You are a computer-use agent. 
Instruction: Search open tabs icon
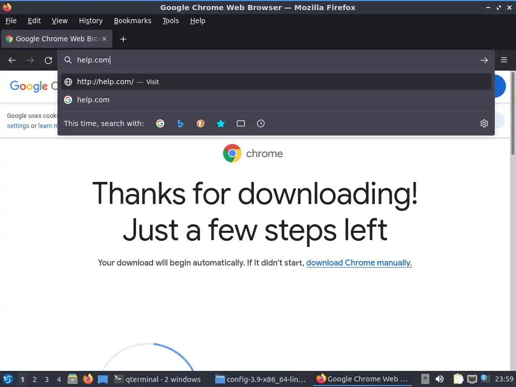point(241,123)
